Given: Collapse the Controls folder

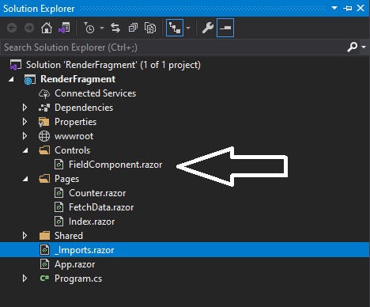Looking at the screenshot, I should click(x=25, y=150).
